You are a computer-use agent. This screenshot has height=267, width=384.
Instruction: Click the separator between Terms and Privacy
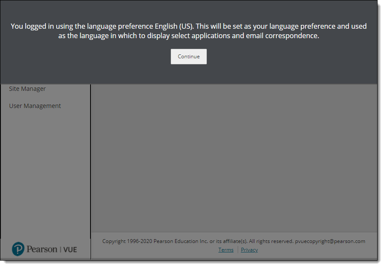click(x=237, y=250)
